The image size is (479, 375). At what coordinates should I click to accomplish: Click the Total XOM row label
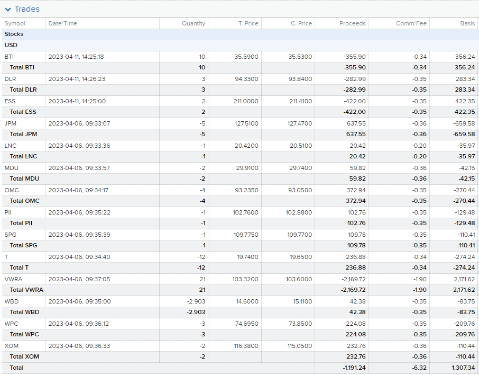(x=24, y=357)
